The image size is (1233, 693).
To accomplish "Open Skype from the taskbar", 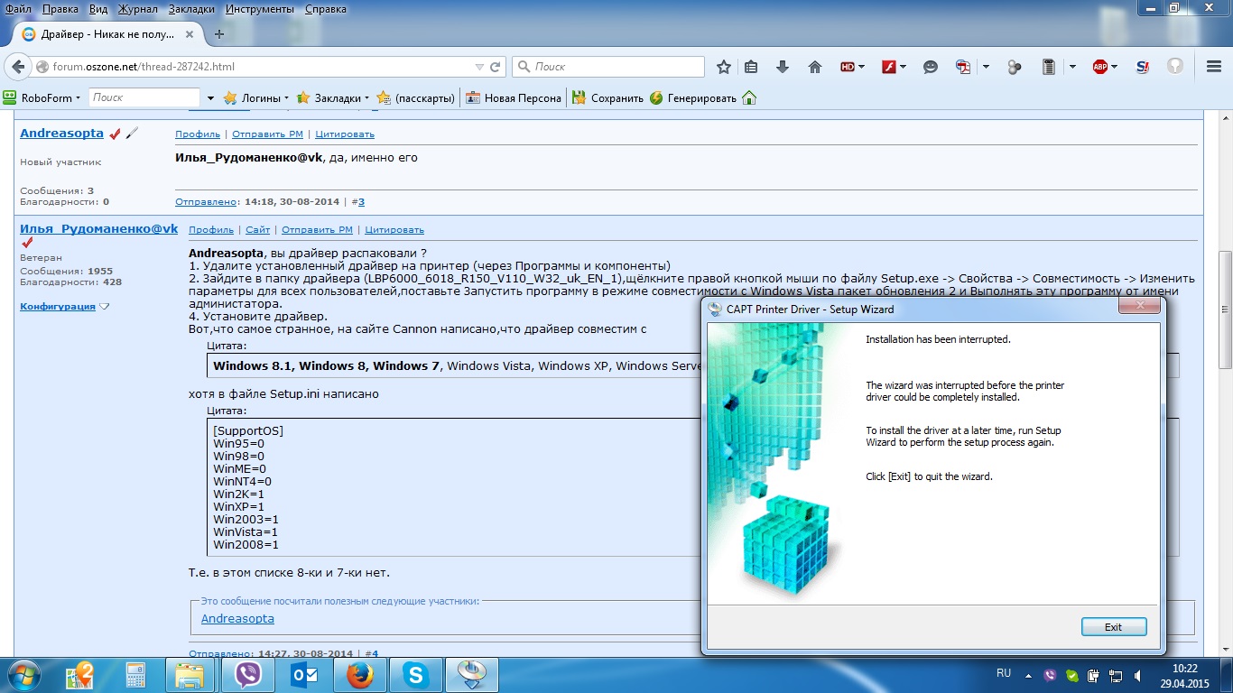I will pos(415,674).
